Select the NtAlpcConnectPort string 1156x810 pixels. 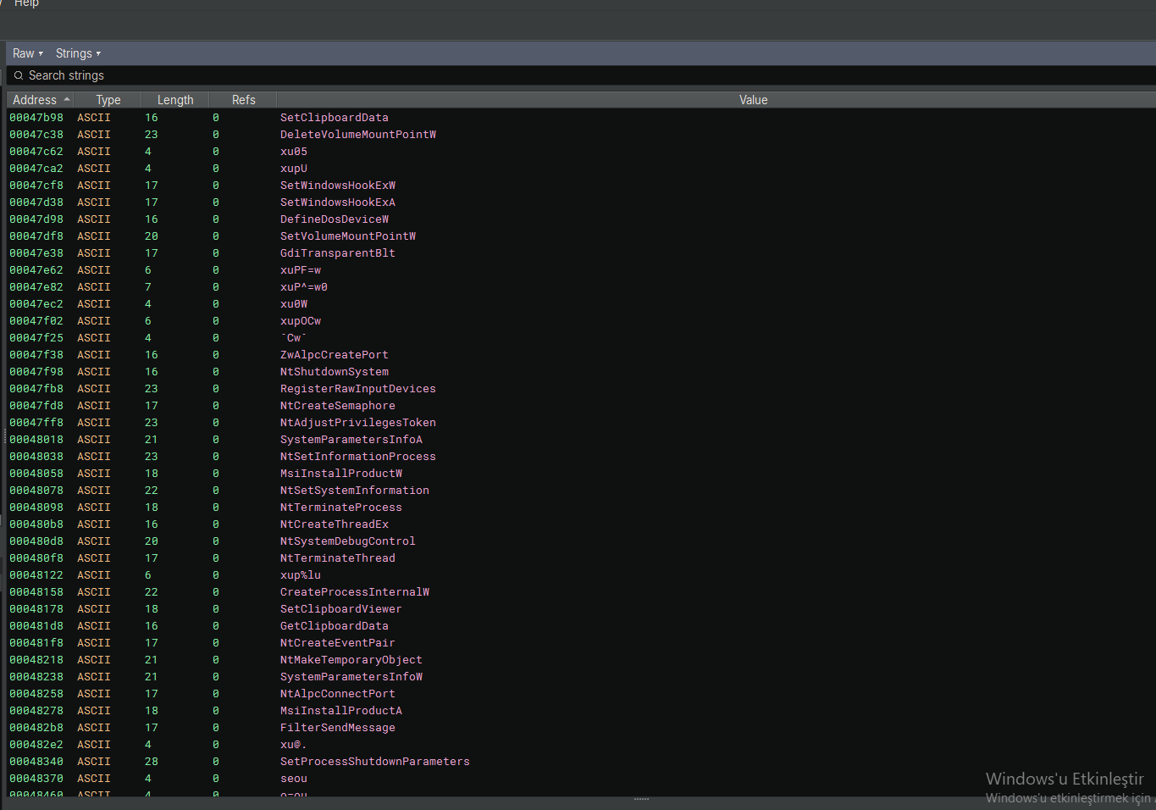pyautogui.click(x=338, y=694)
